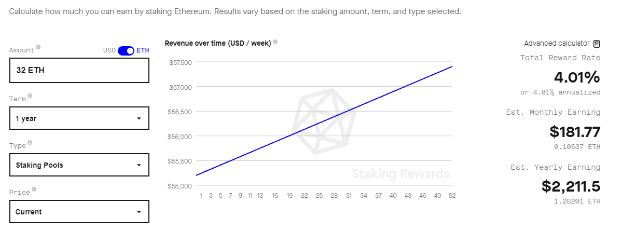Click the 4.01% total reward rate
This screenshot has width=622, height=231.
pyautogui.click(x=577, y=77)
